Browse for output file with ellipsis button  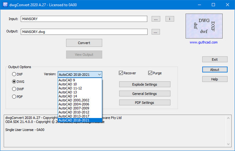156,32
